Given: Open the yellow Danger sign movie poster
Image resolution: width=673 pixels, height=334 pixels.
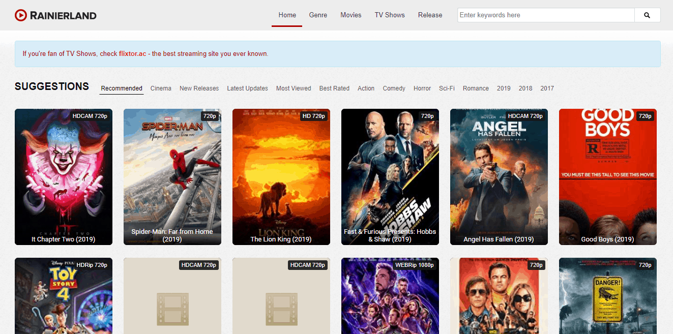Looking at the screenshot, I should pyautogui.click(x=608, y=296).
